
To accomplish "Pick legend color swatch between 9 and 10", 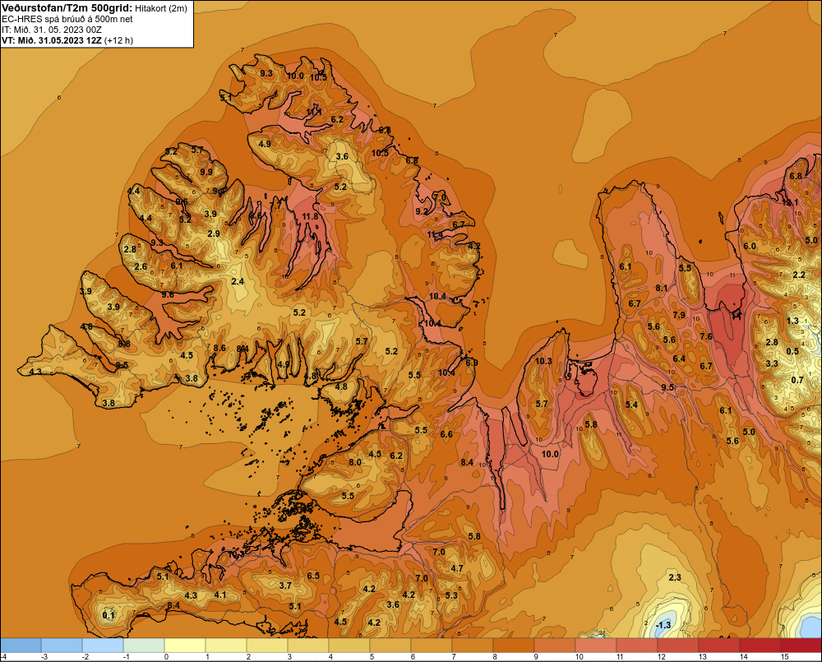I will click(555, 646).
